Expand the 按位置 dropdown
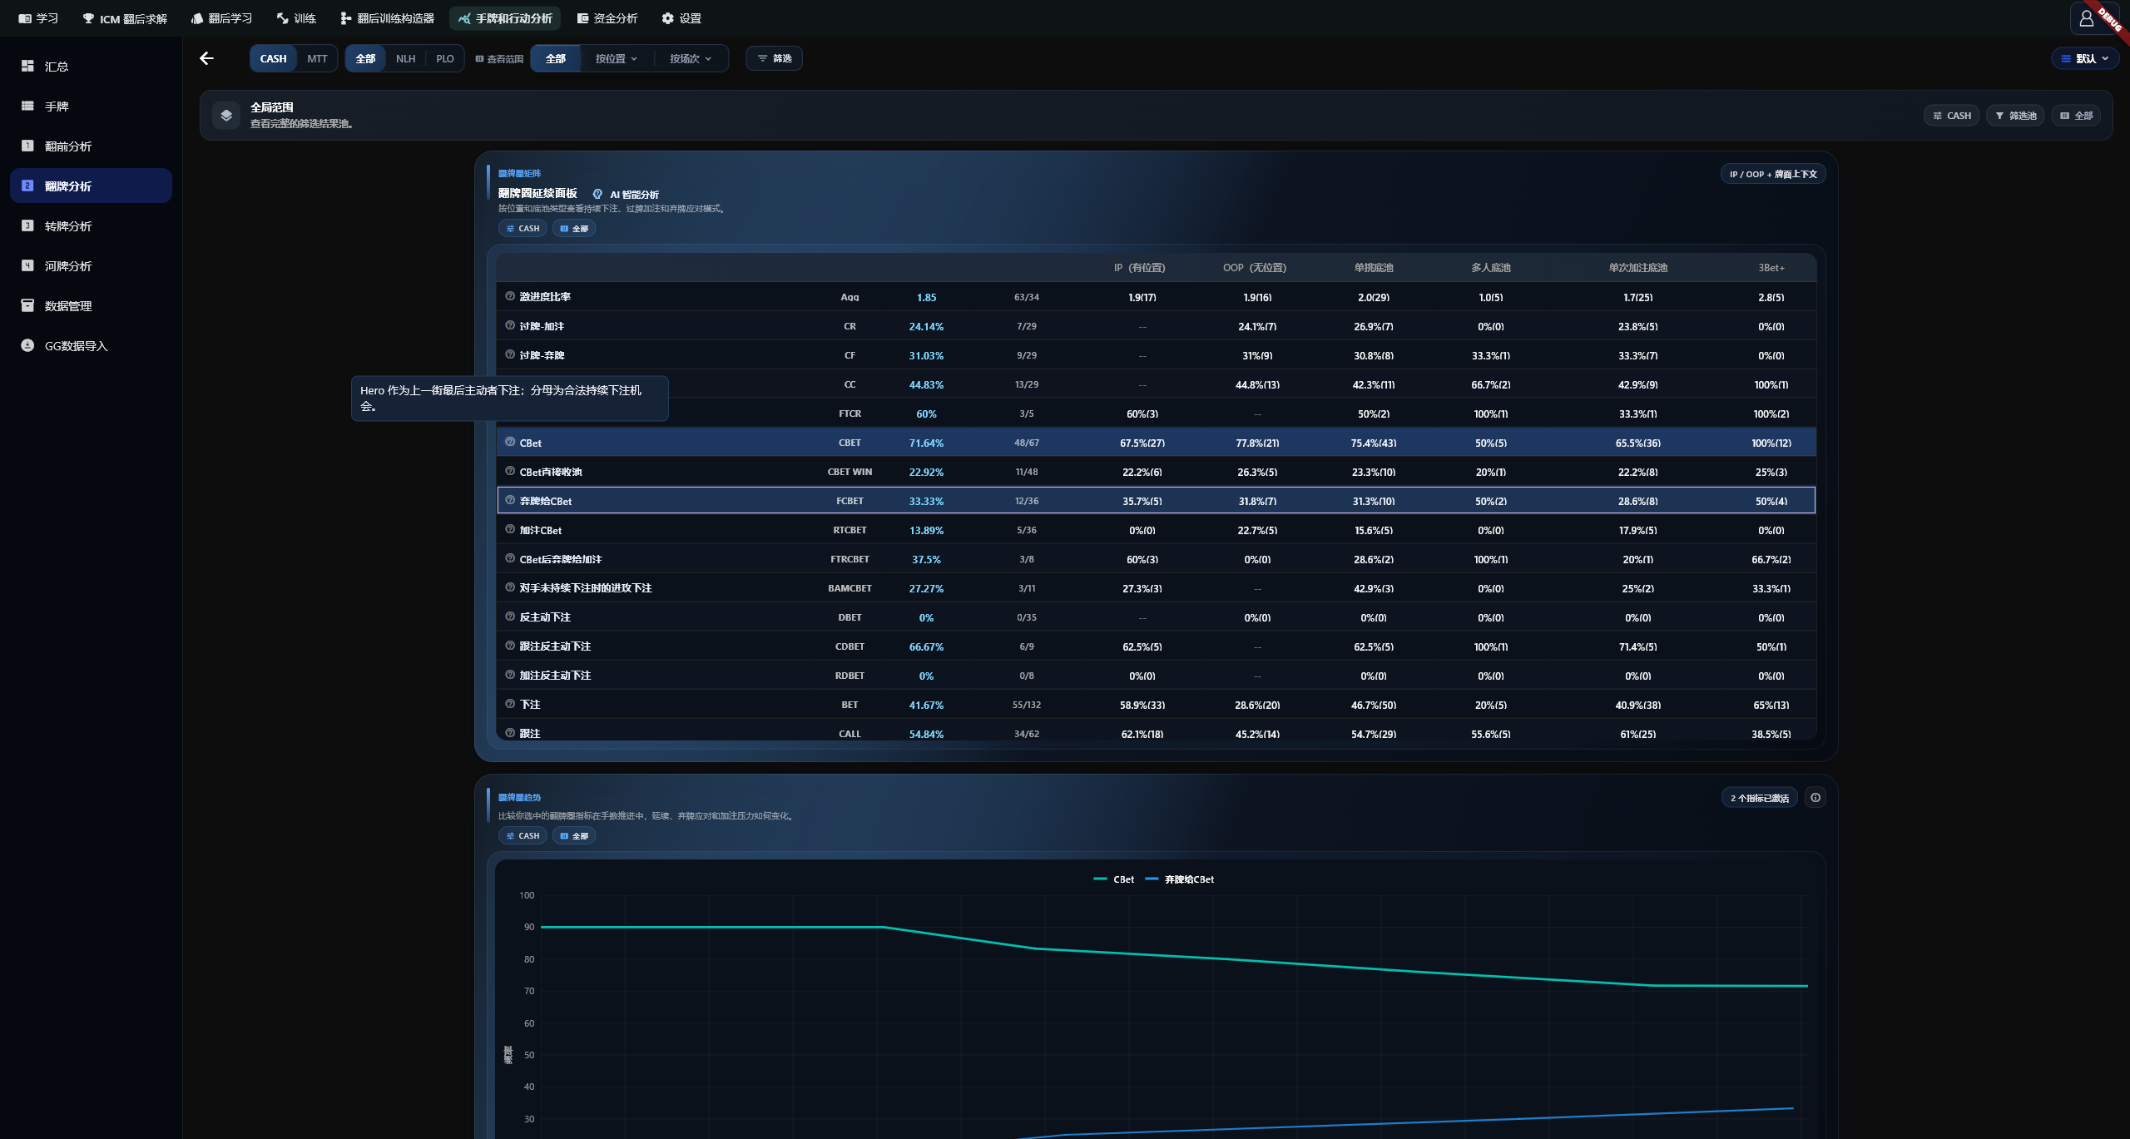The image size is (2130, 1139). (x=616, y=58)
